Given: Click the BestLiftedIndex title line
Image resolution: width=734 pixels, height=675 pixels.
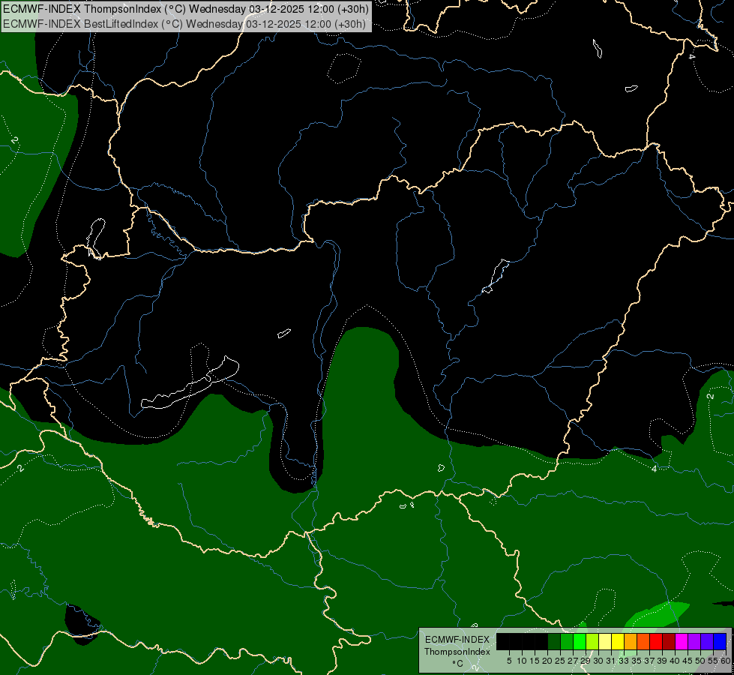Looking at the screenshot, I should tap(184, 24).
